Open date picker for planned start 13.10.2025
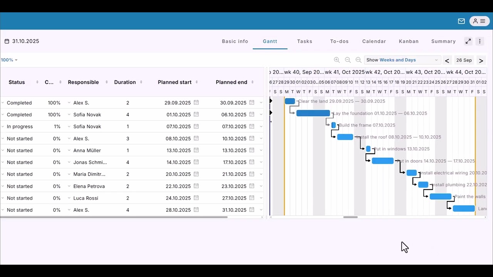493x277 pixels. coord(196,150)
